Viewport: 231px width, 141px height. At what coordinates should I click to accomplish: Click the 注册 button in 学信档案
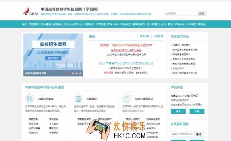coord(197,111)
